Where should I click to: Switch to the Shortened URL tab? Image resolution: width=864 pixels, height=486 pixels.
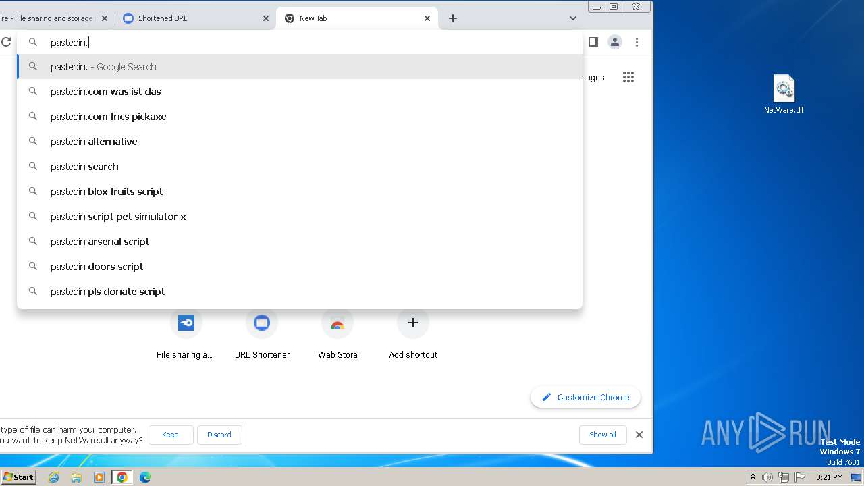pos(196,18)
